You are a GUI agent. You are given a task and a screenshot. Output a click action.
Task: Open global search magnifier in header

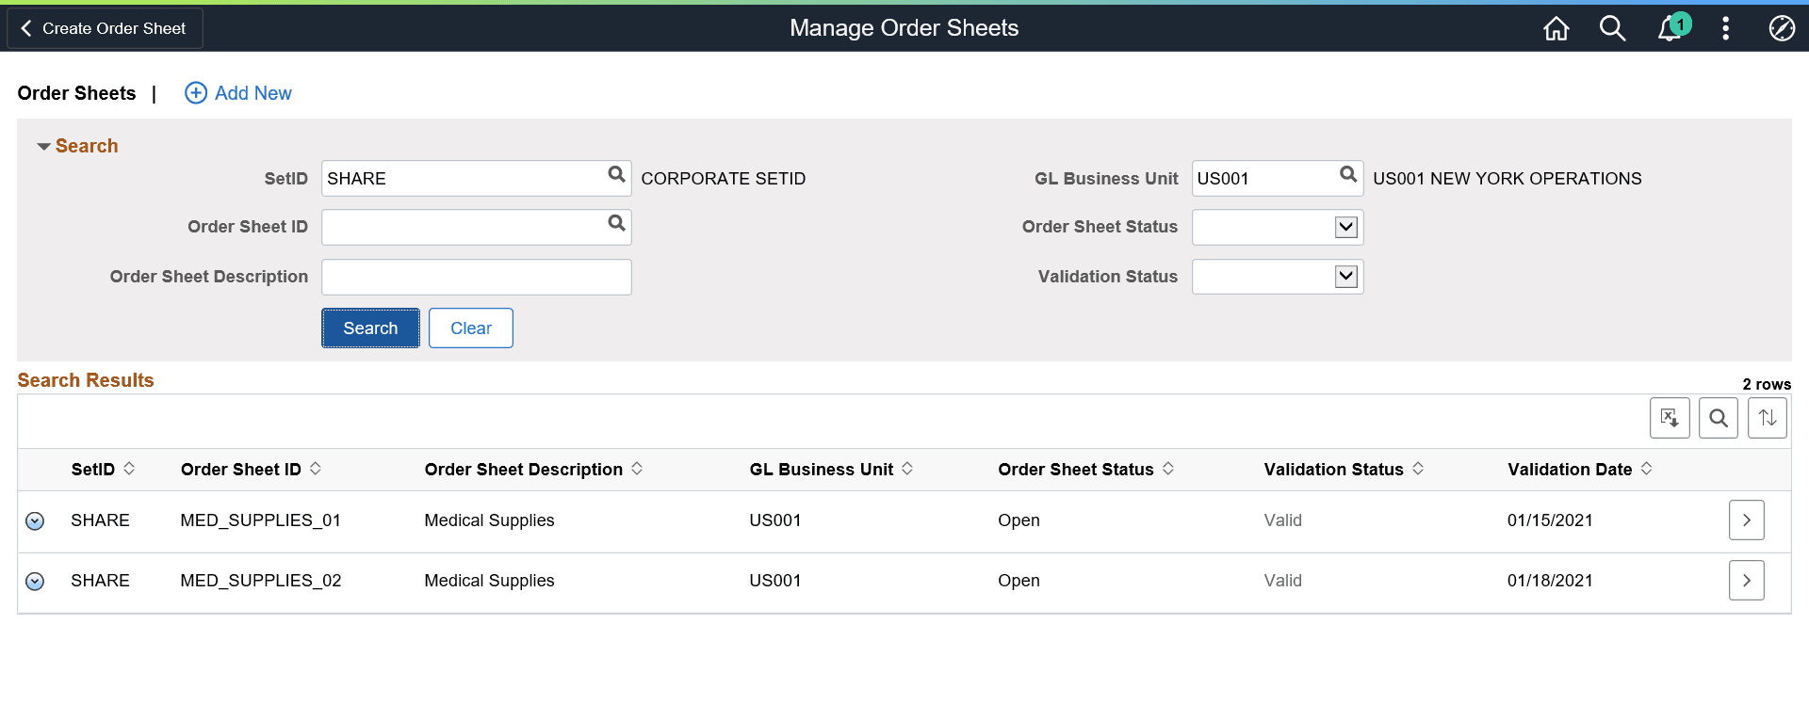pyautogui.click(x=1612, y=28)
